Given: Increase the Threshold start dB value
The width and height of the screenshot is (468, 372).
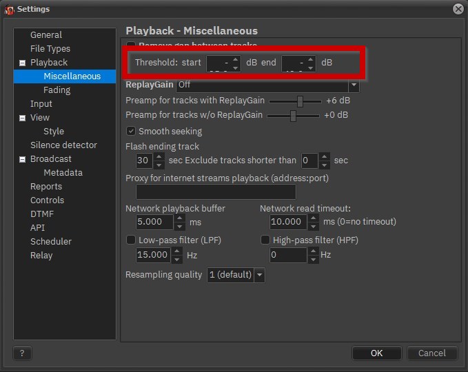Looking at the screenshot, I should [x=236, y=59].
